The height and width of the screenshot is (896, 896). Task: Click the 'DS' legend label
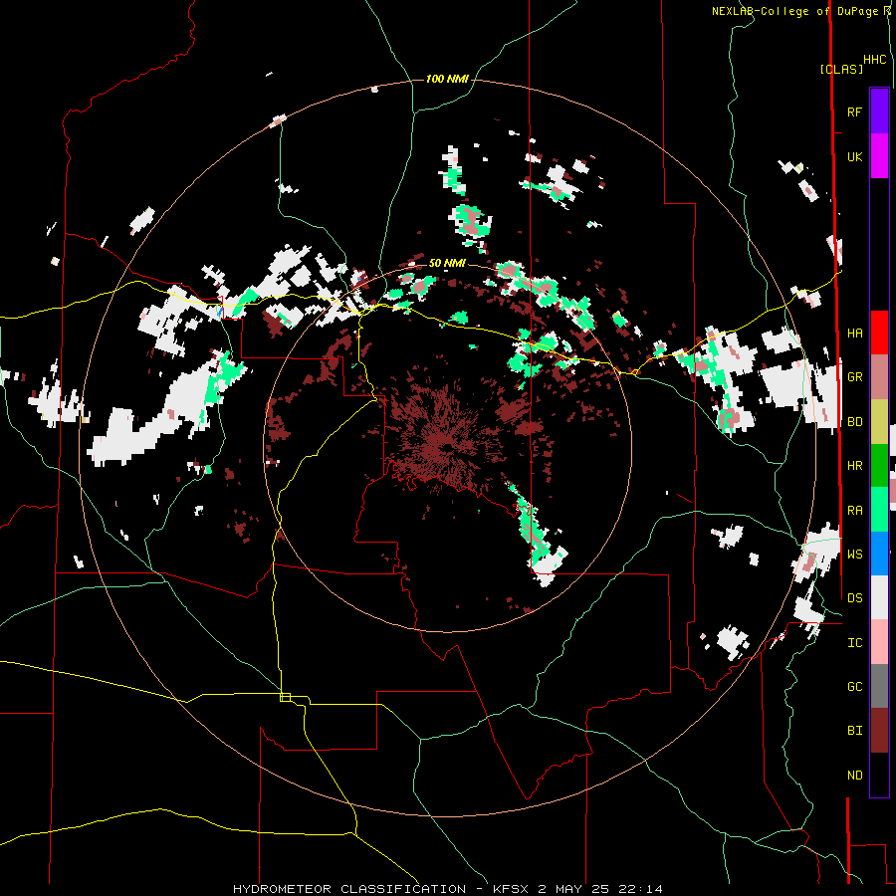tap(854, 598)
